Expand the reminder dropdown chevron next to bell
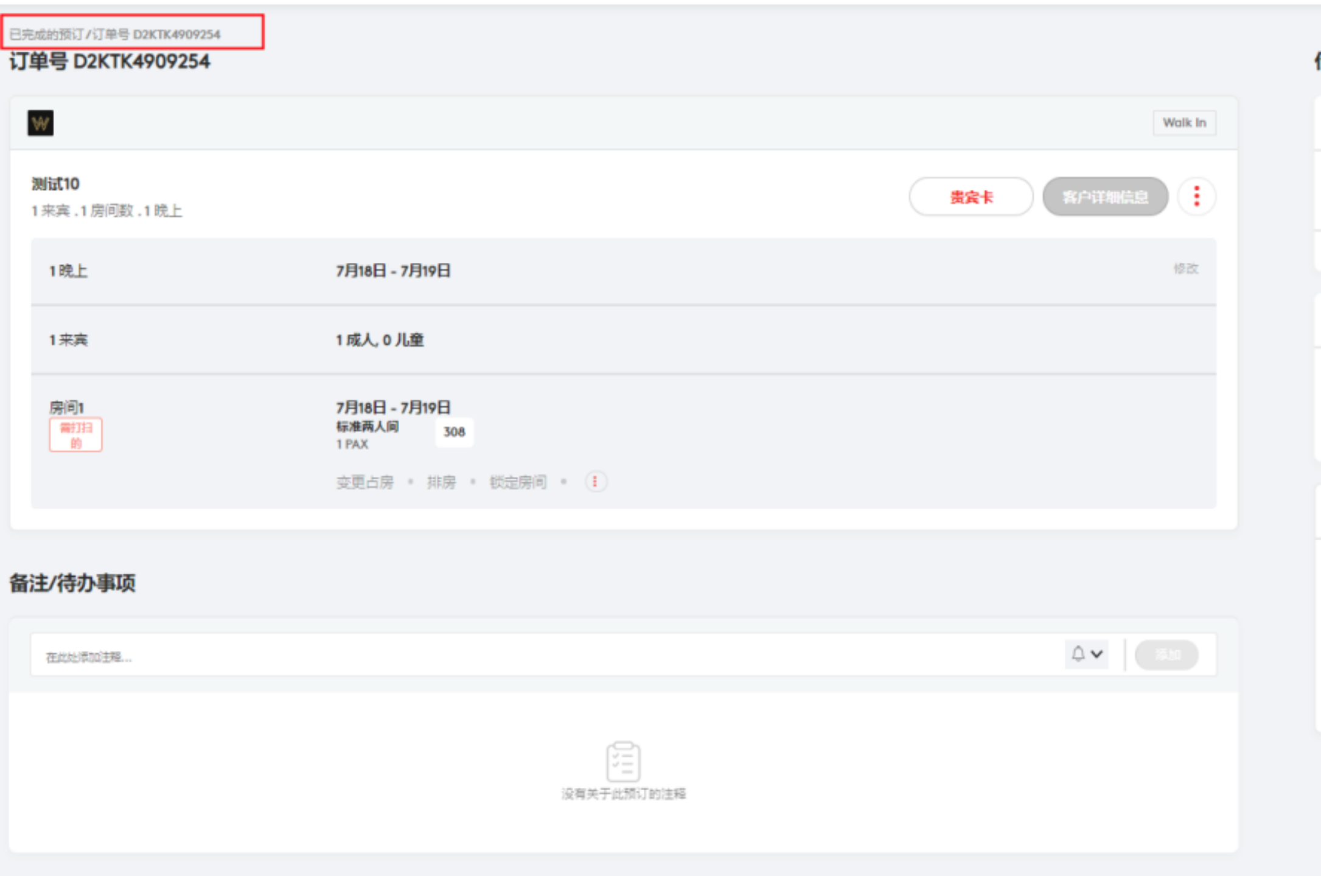The image size is (1321, 876). tap(1097, 655)
